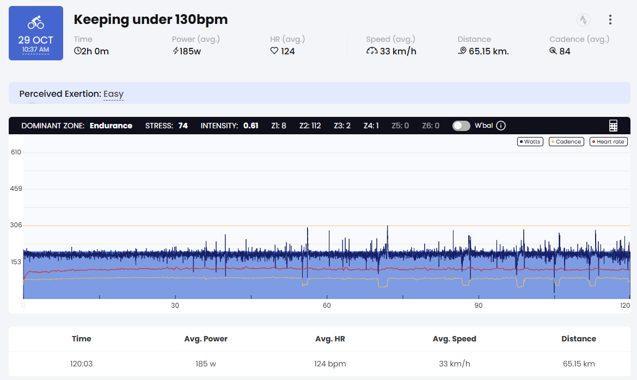Open the three-dot options menu

610,20
